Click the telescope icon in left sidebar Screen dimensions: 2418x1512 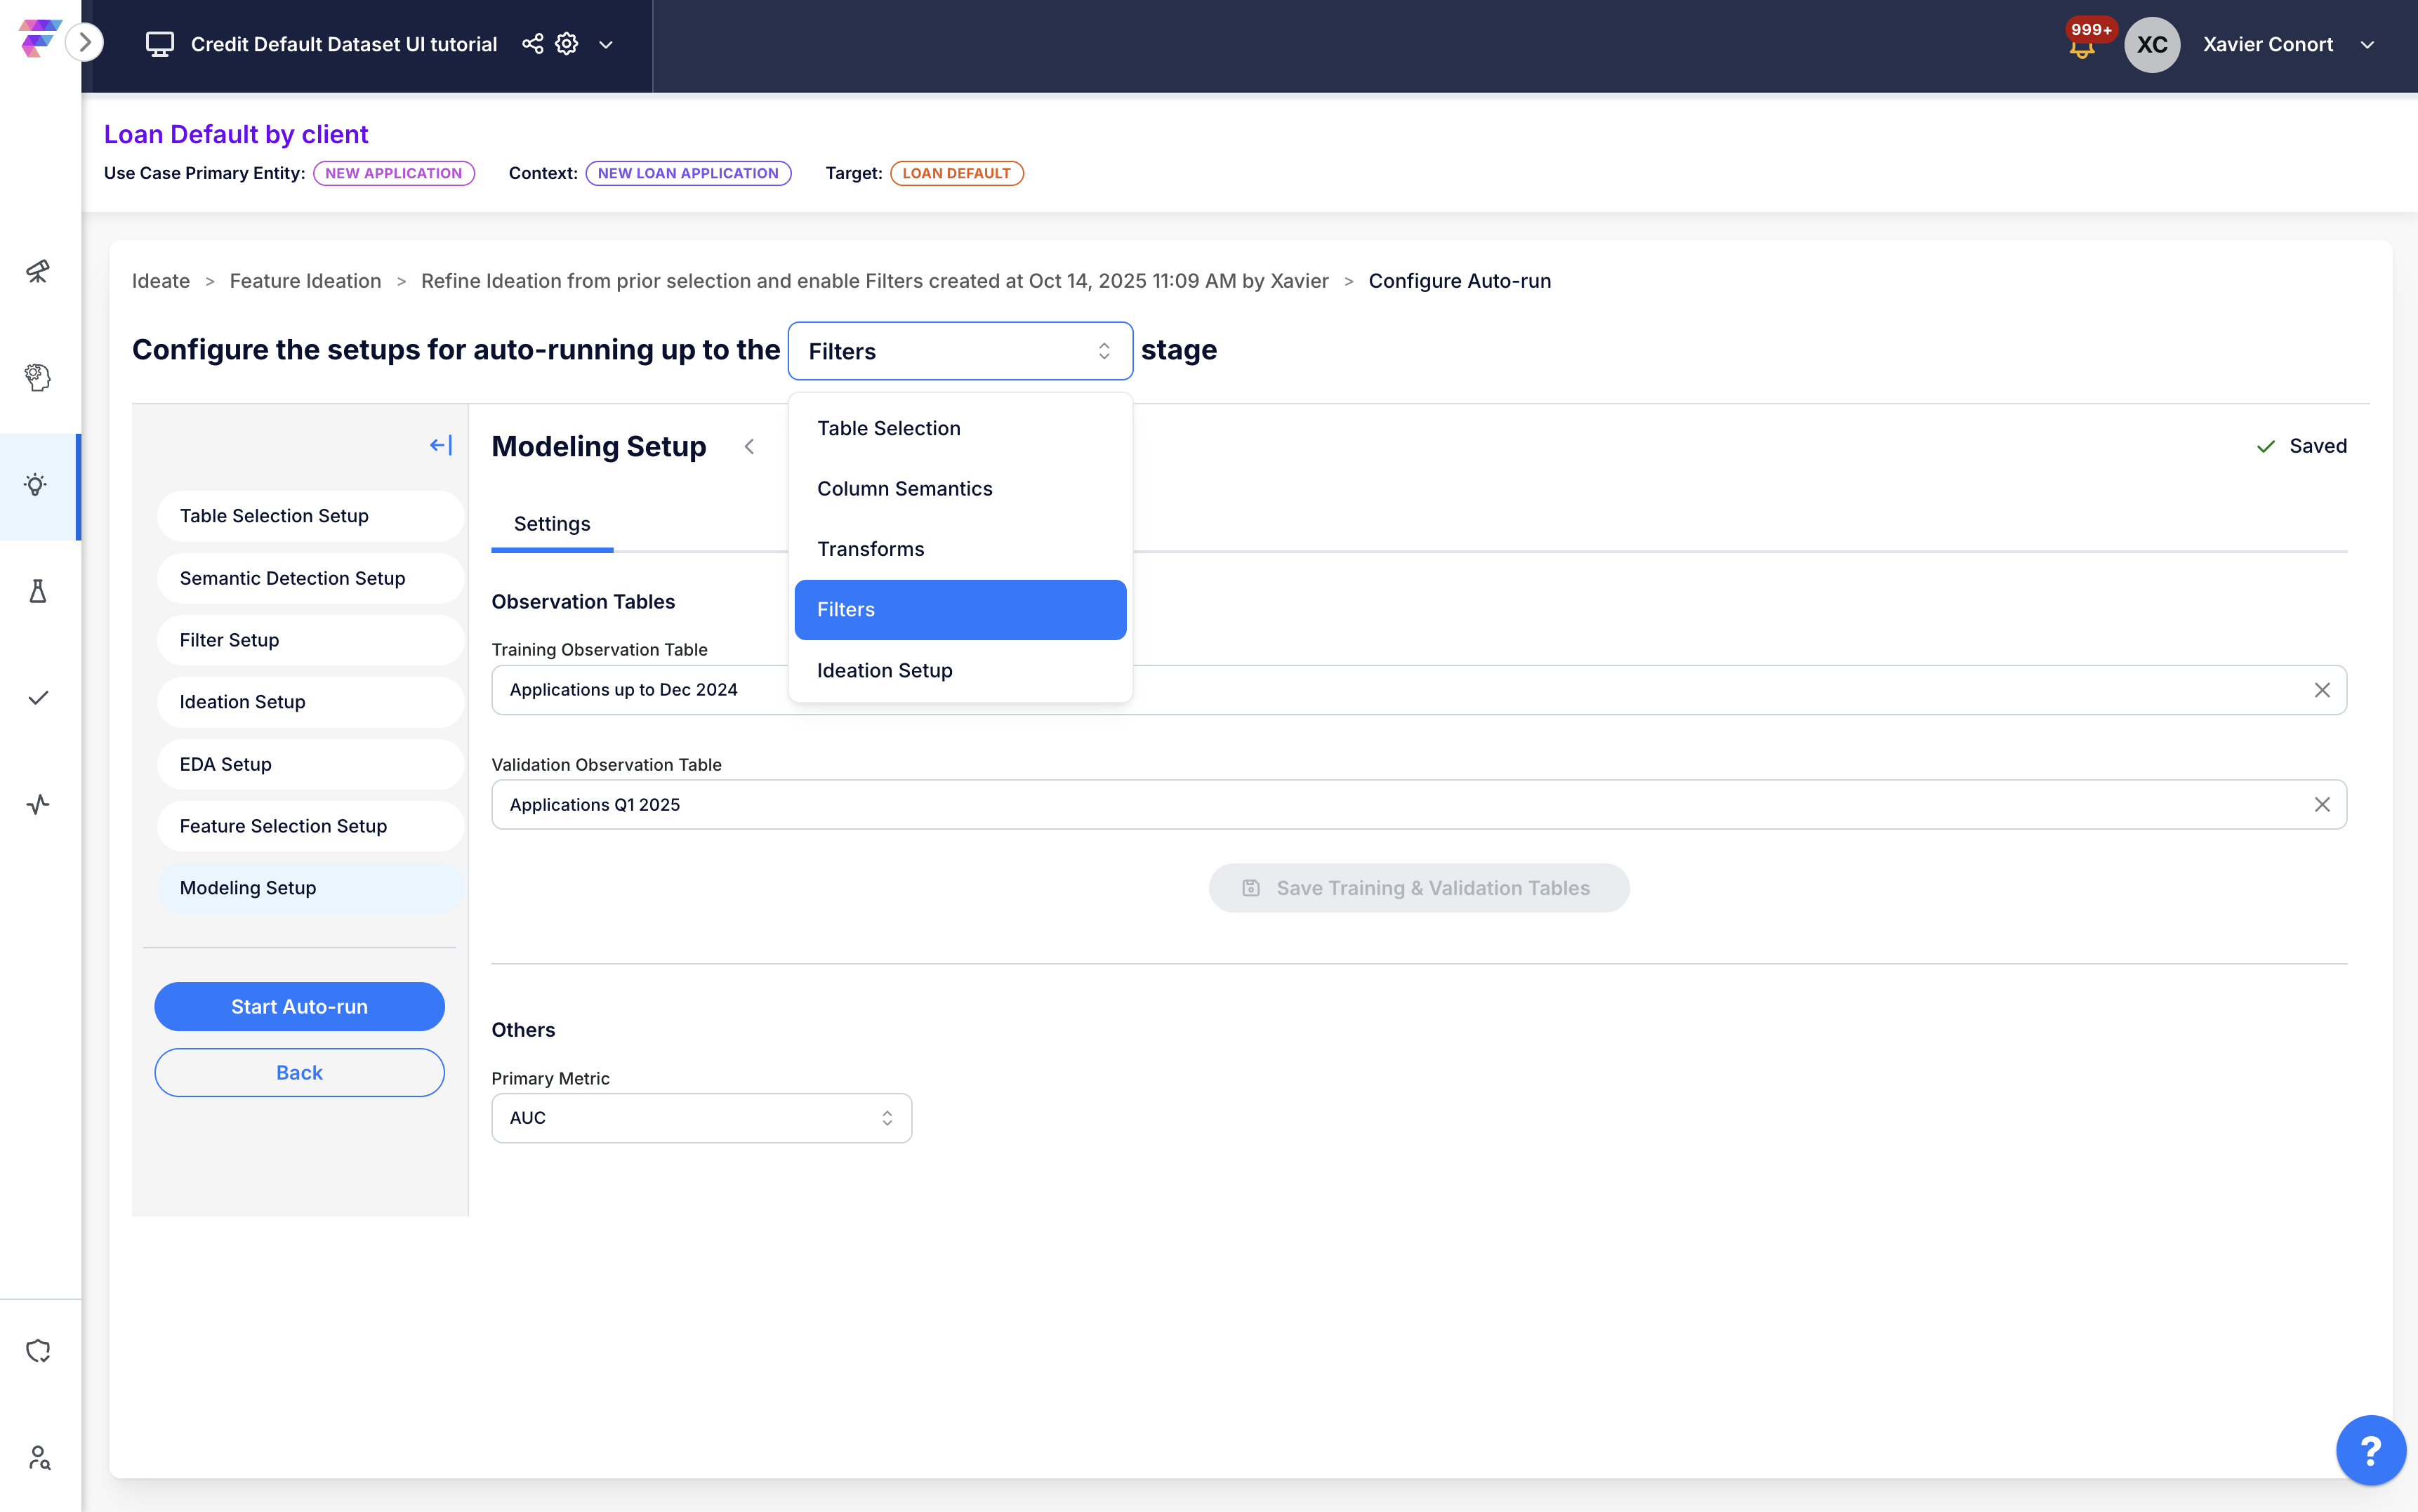[38, 271]
